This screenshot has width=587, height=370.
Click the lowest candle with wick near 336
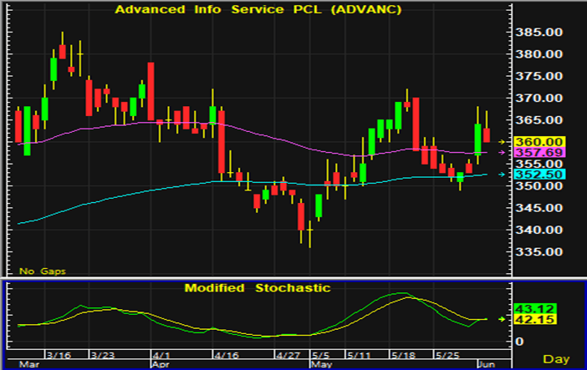pos(310,234)
